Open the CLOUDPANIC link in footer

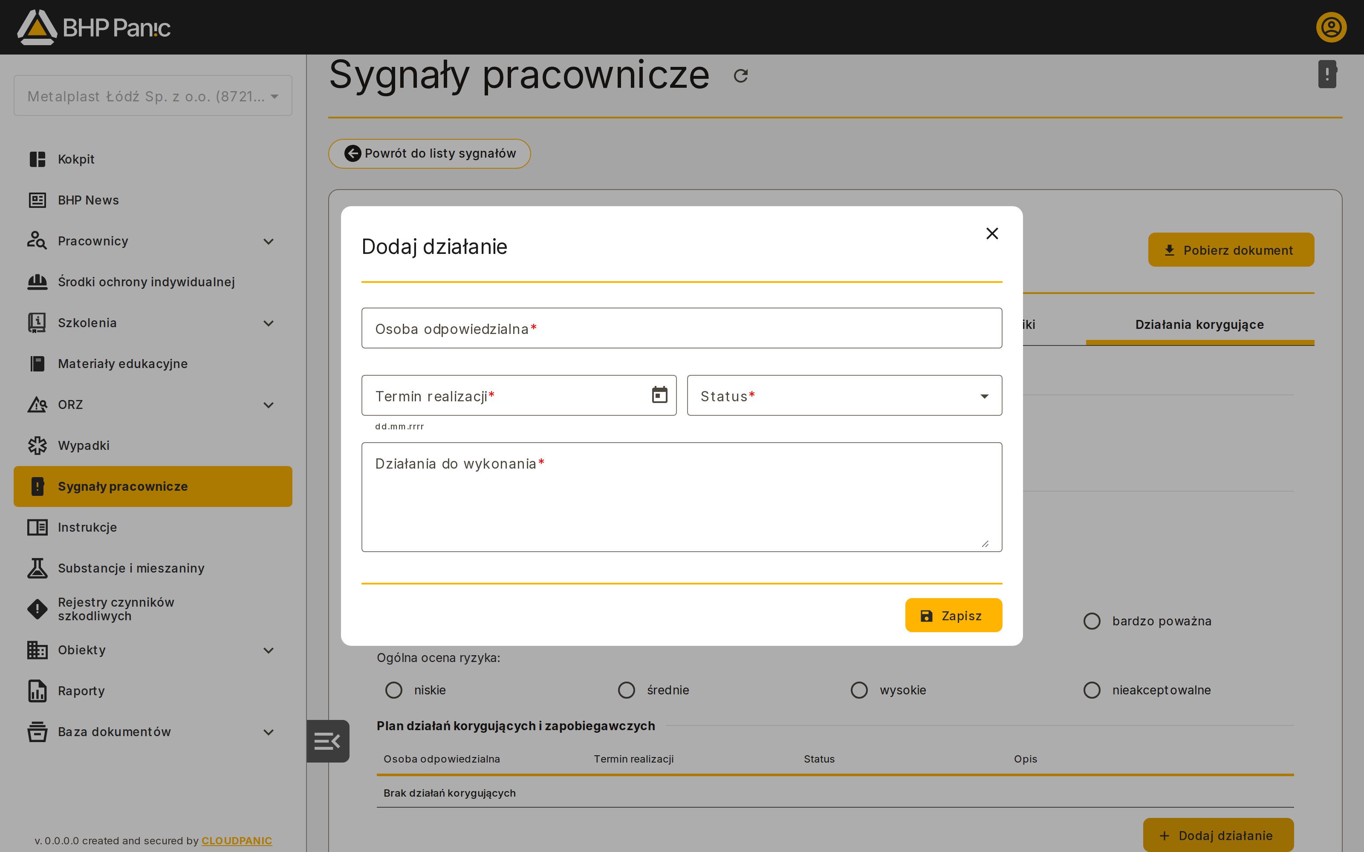pyautogui.click(x=237, y=840)
